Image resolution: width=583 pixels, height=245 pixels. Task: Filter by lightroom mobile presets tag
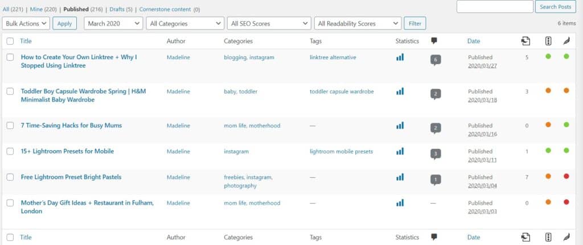coord(342,151)
